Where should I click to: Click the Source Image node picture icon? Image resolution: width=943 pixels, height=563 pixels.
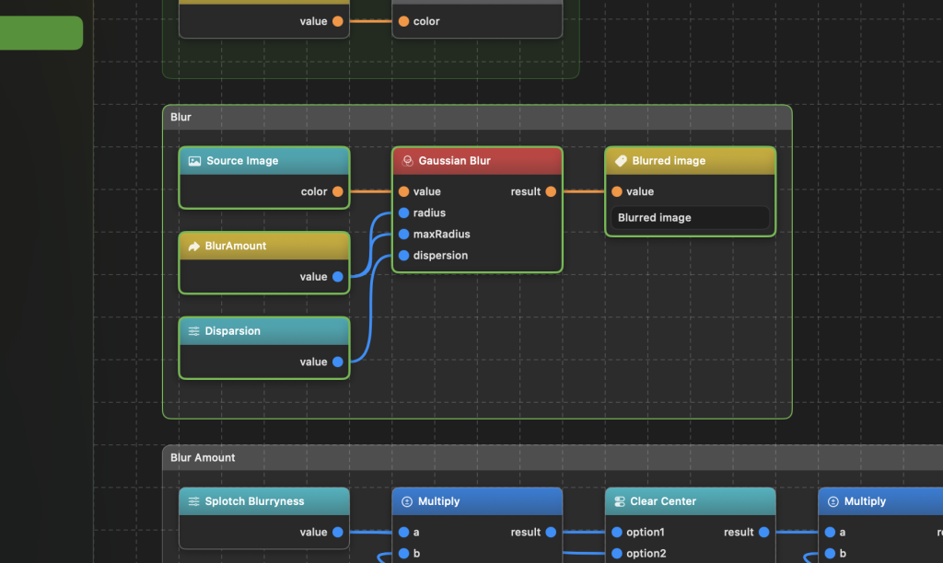194,161
